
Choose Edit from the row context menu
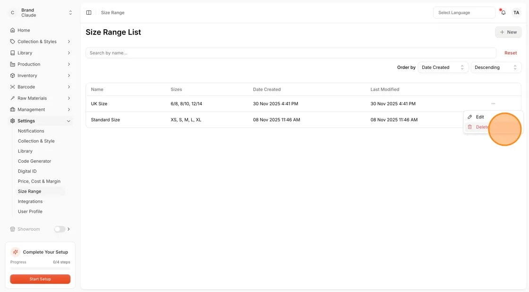point(493,117)
